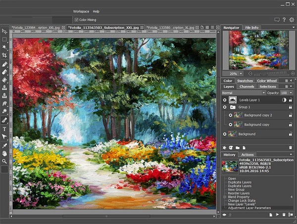
Task: Hide the Levels Layer 1 visibility
Action: click(225, 100)
